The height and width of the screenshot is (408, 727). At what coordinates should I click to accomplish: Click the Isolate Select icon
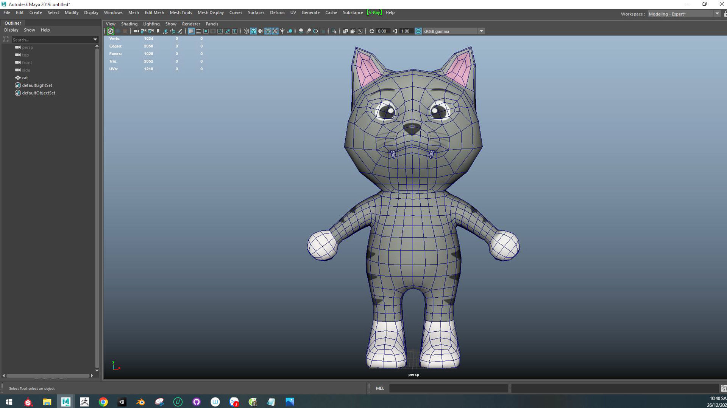point(334,31)
